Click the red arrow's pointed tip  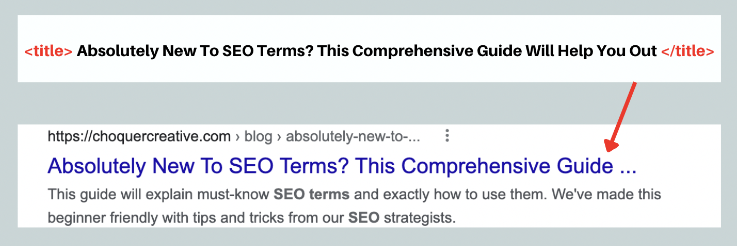608,149
